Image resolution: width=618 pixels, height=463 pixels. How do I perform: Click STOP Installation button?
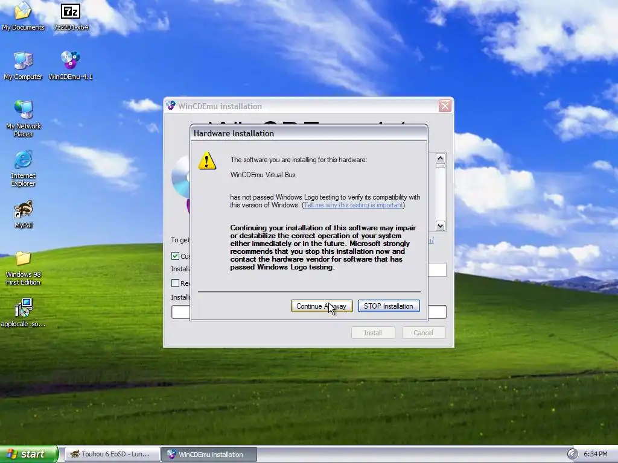pos(389,306)
